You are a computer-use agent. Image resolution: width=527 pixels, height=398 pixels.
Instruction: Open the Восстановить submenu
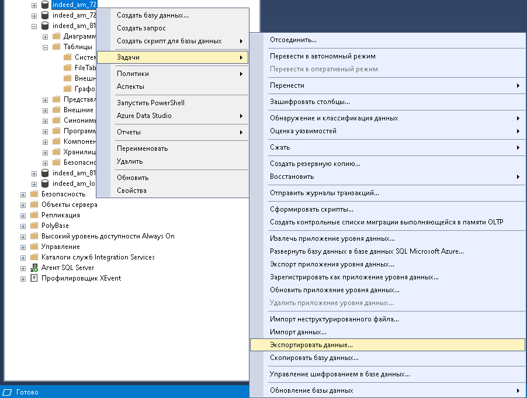pos(300,176)
